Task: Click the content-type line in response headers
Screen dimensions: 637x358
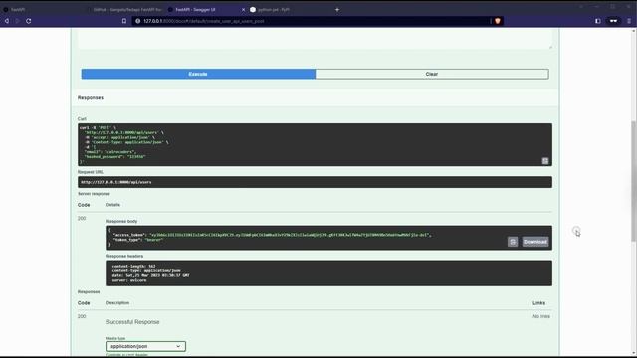Action: tap(146, 270)
